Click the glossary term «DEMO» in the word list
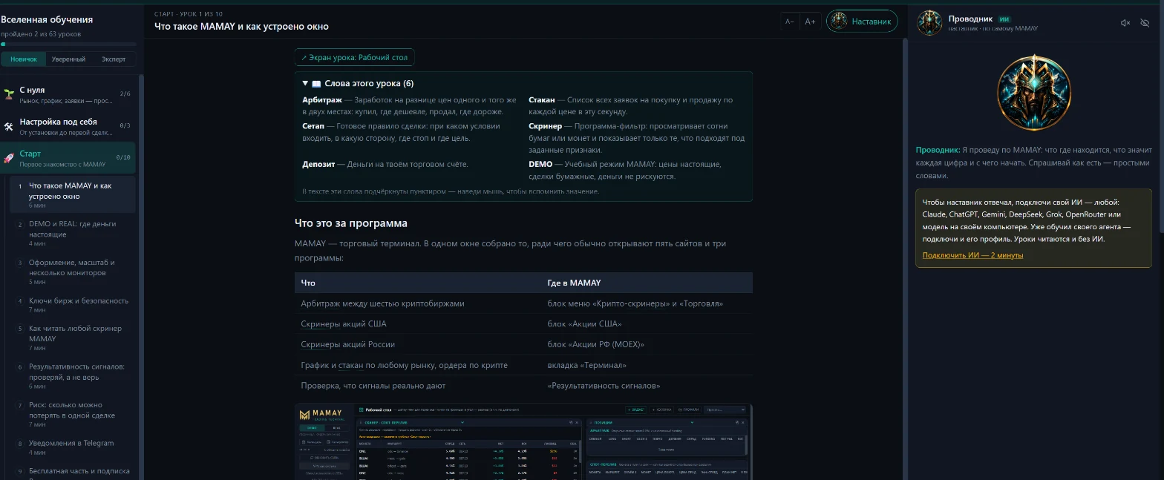The width and height of the screenshot is (1164, 480). 540,164
